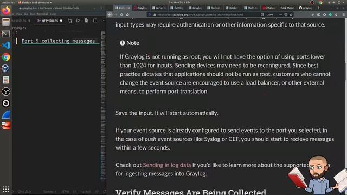Switch to the 'Docker' browser tab
The height and width of the screenshot is (195, 347).
tap(232, 8)
